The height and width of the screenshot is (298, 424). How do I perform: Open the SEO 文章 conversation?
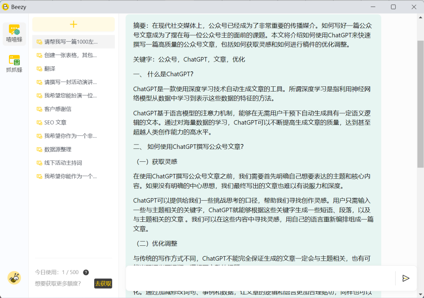tap(73, 122)
